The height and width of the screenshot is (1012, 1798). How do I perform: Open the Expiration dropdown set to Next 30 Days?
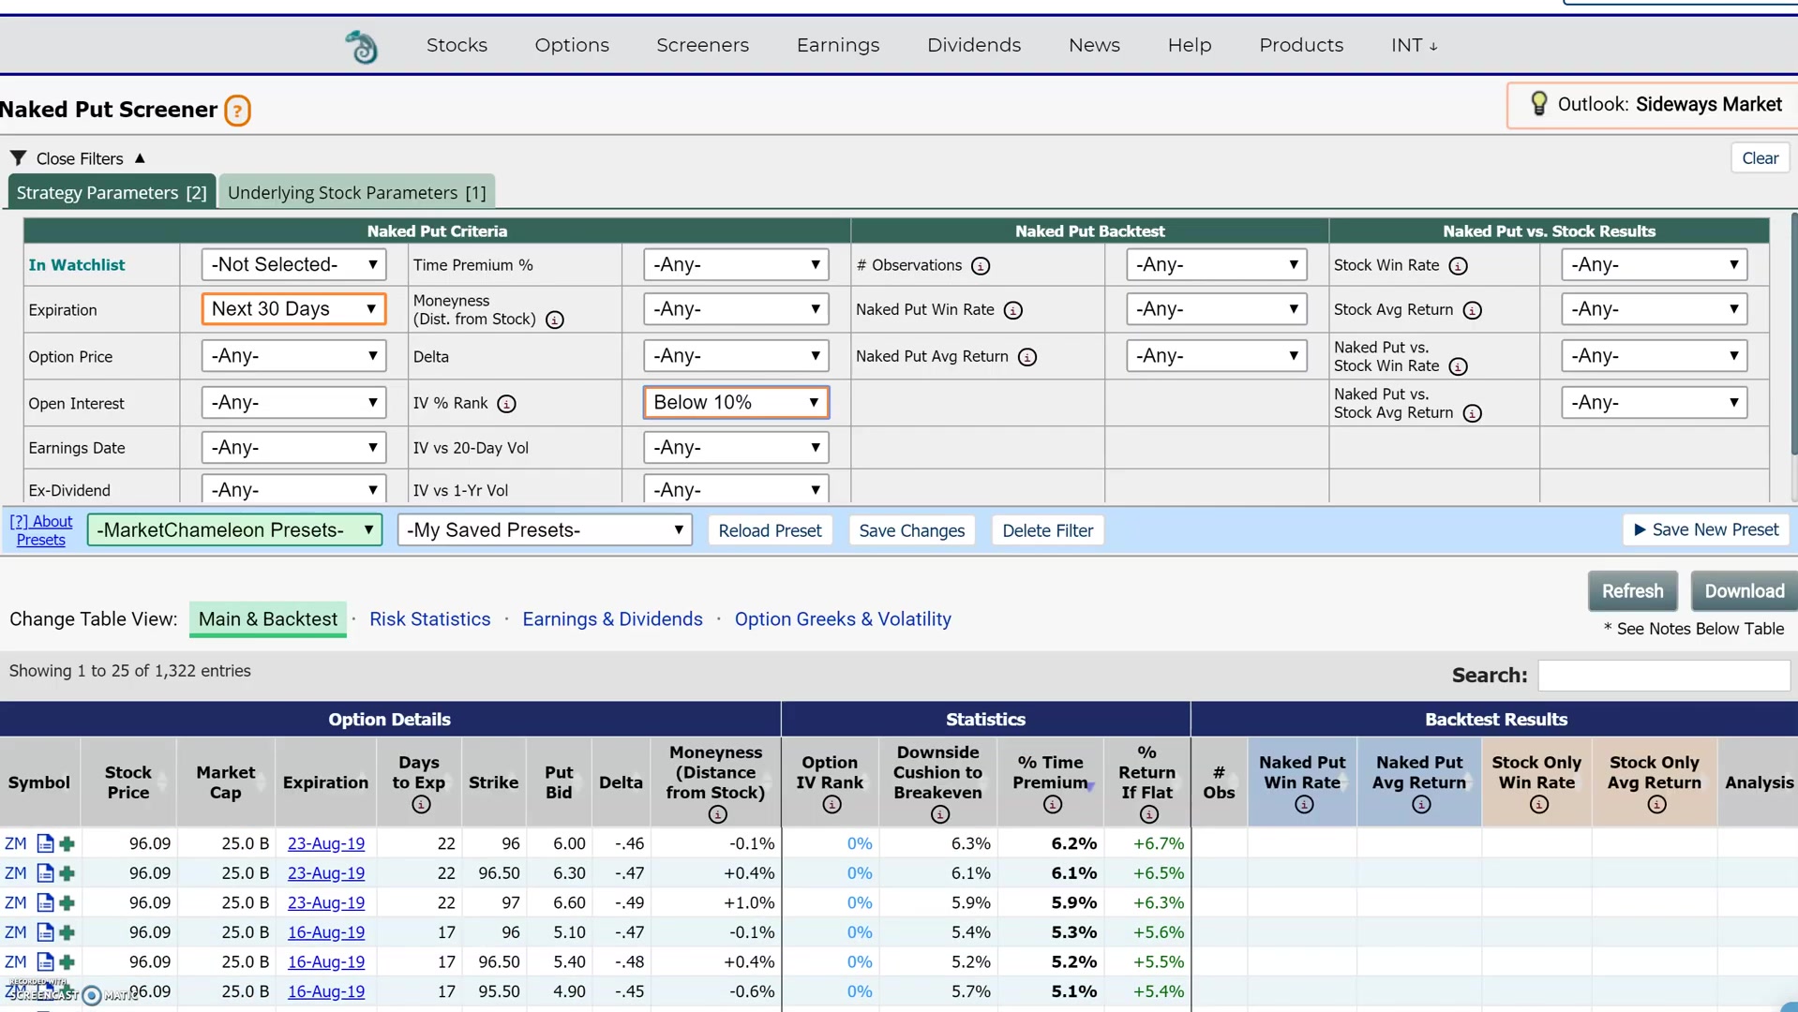[x=293, y=309]
